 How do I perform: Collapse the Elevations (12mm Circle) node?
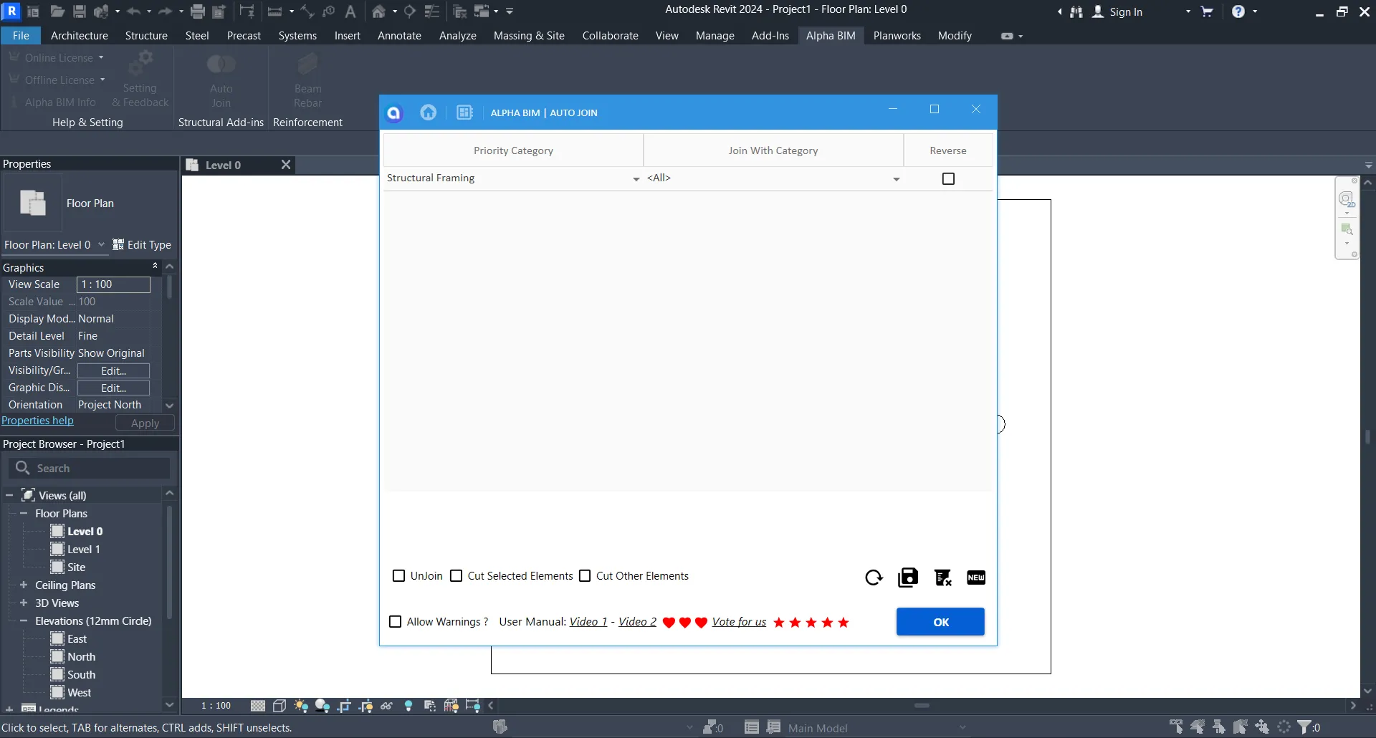click(x=24, y=620)
